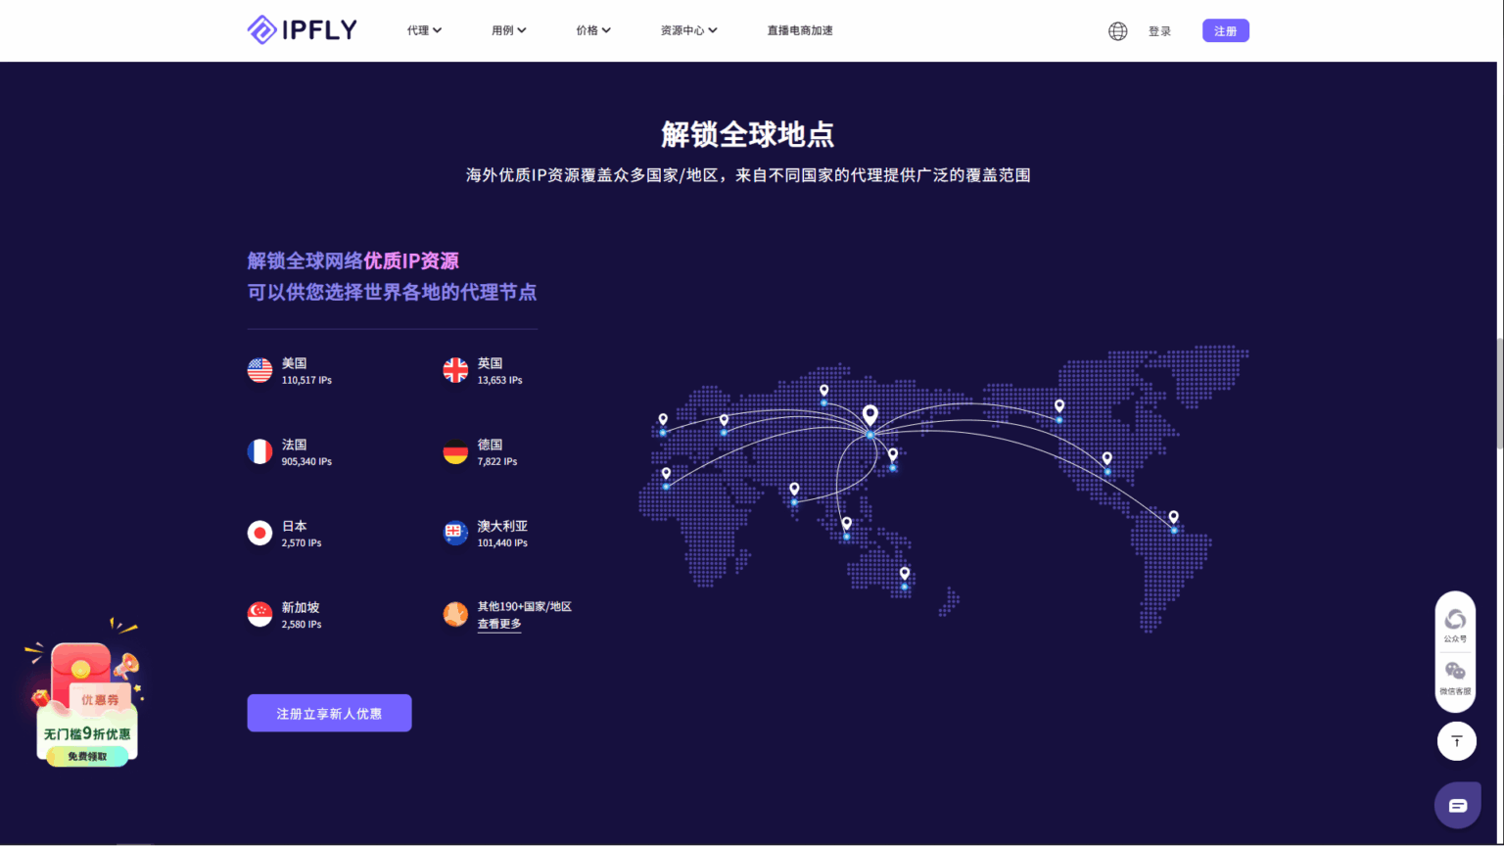Expand the 价格 pricing dropdown

tap(592, 29)
